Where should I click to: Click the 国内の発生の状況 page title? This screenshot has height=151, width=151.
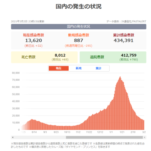(x=79, y=7)
